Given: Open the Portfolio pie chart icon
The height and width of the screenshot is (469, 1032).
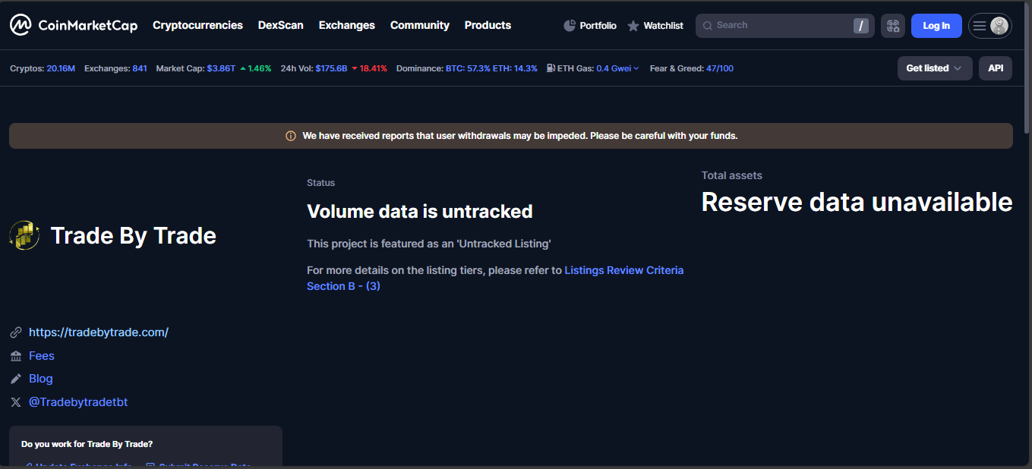Looking at the screenshot, I should tap(570, 26).
